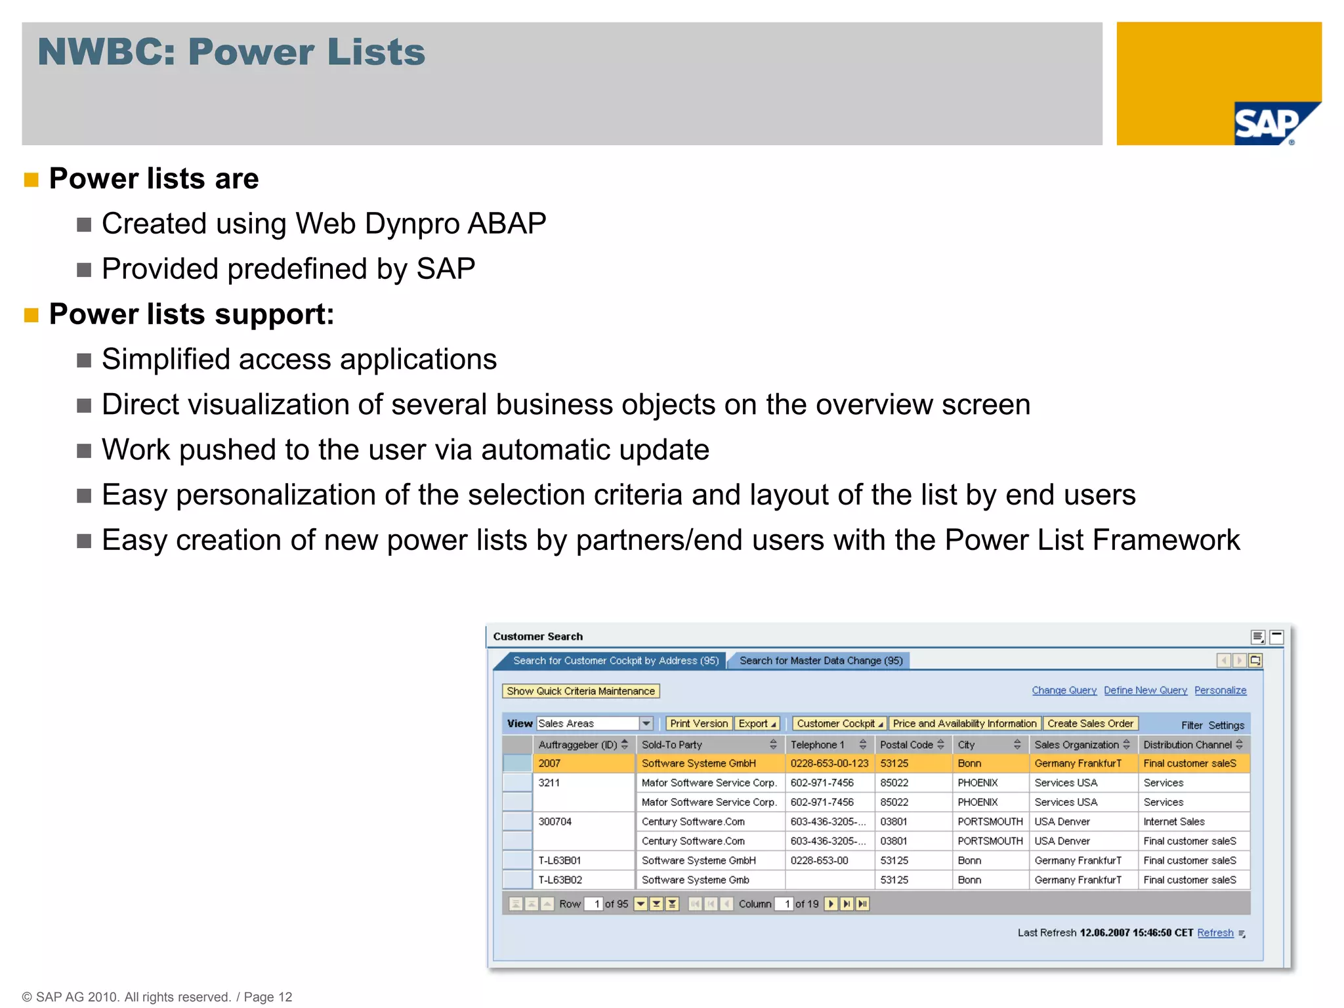The image size is (1344, 1008).
Task: Expand the Customer Cockpit menu button
Action: click(x=839, y=723)
